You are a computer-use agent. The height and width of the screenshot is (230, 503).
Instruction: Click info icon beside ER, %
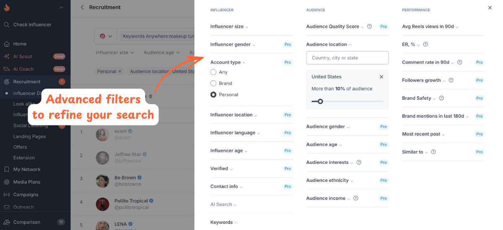(425, 44)
